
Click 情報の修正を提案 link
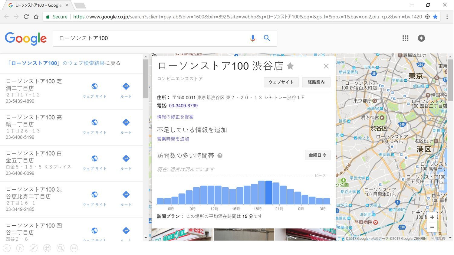pyautogui.click(x=175, y=117)
